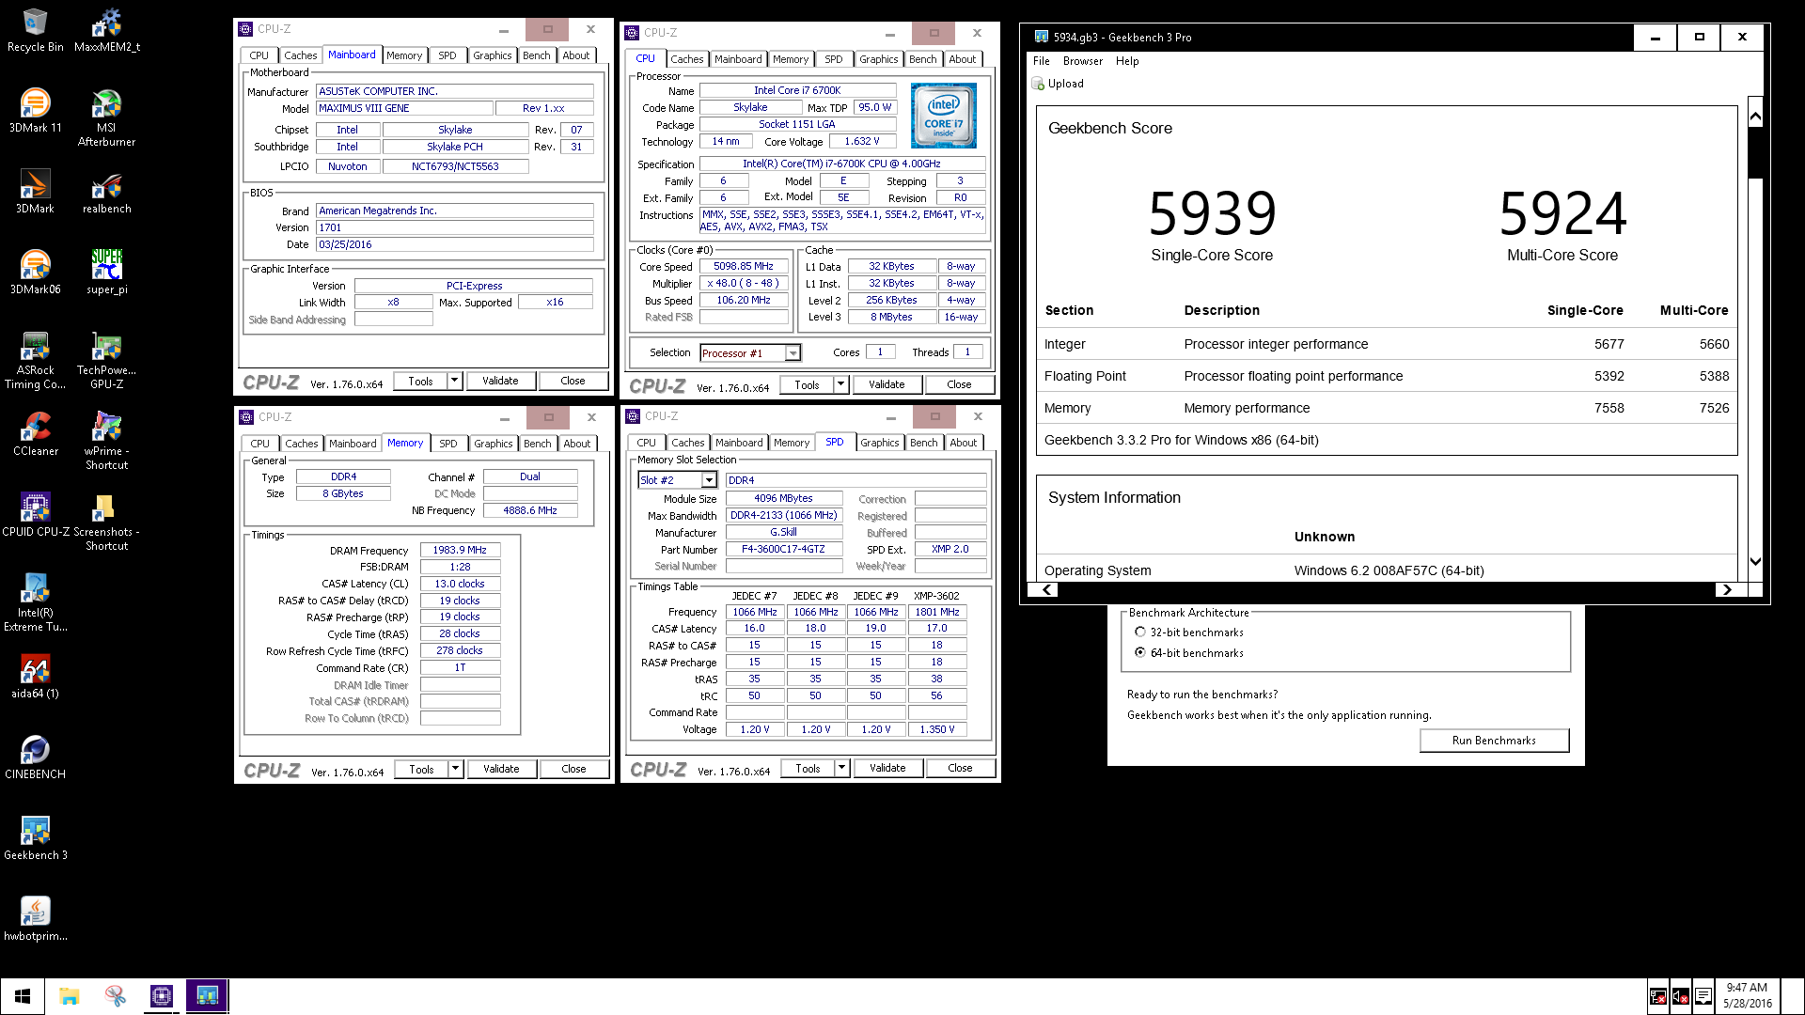Open Geekbench 3 desktop icon
The height and width of the screenshot is (1015, 1805).
(x=35, y=838)
